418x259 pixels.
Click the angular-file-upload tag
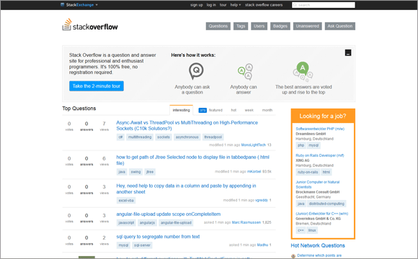pyautogui.click(x=176, y=223)
